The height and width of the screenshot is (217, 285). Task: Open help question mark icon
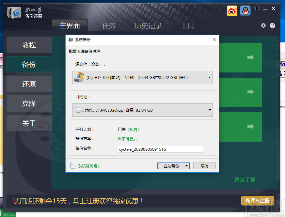[272, 26]
